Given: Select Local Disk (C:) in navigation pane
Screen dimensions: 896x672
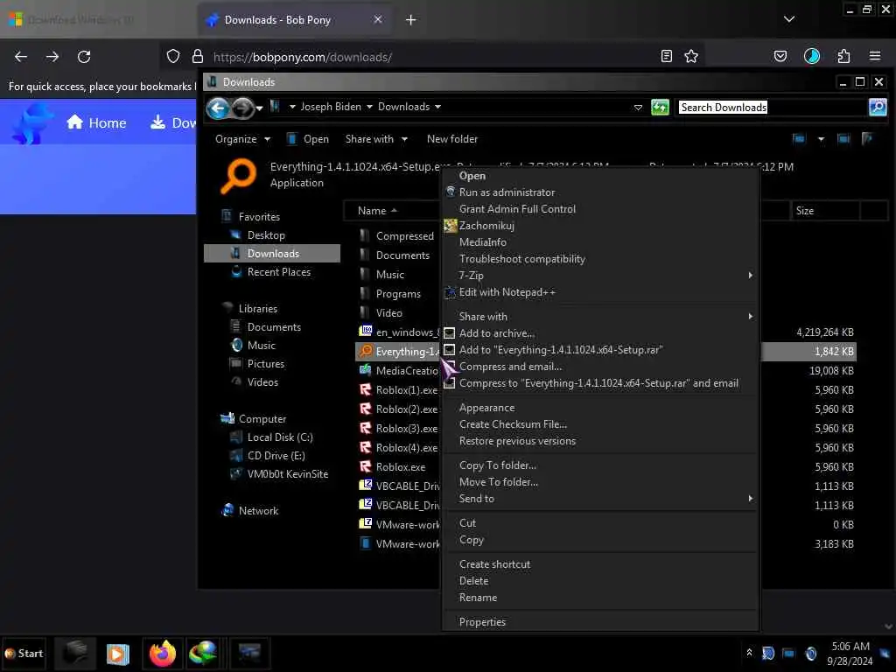Looking at the screenshot, I should point(271,437).
